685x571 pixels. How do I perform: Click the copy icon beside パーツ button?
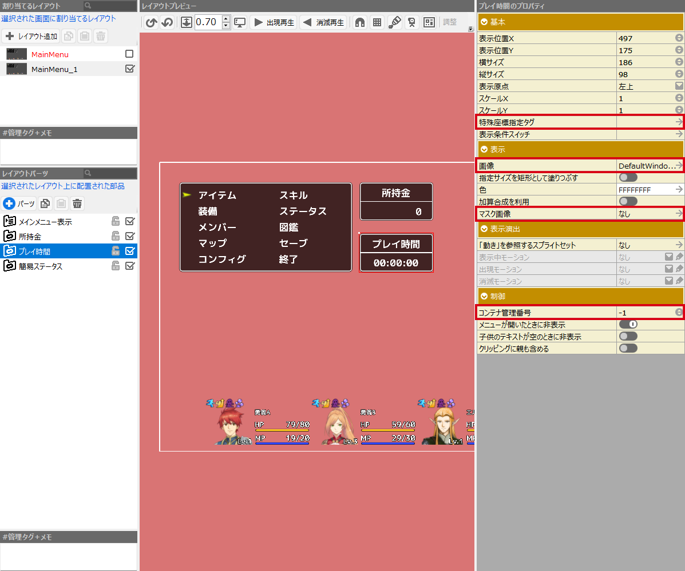tap(45, 203)
